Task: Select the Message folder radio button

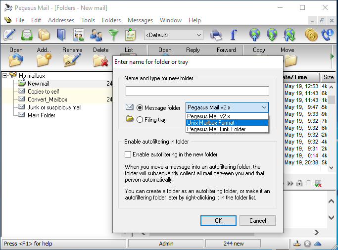Action: (x=140, y=107)
